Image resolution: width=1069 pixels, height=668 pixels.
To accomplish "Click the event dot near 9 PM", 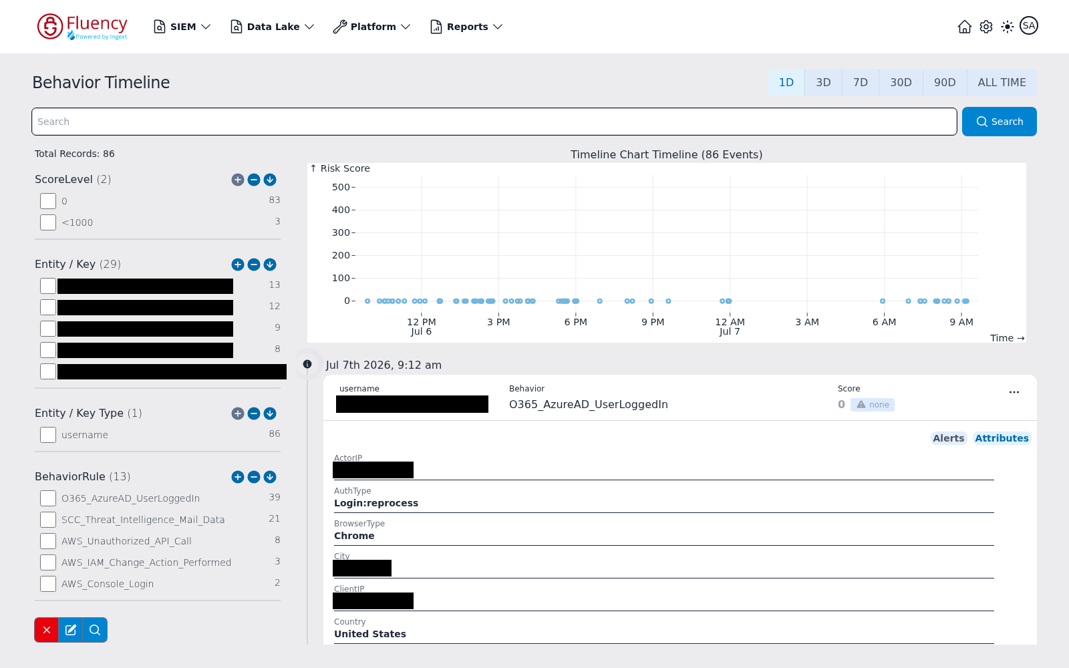I will [x=651, y=301].
